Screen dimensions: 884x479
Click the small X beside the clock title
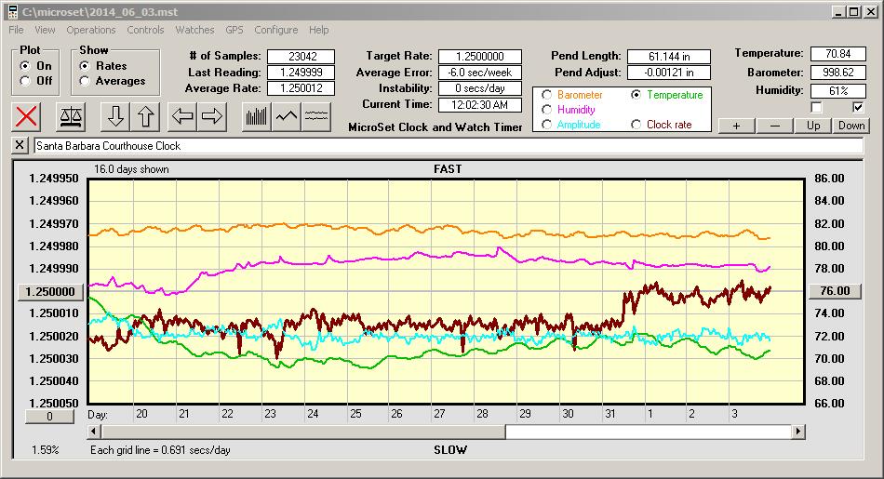20,145
